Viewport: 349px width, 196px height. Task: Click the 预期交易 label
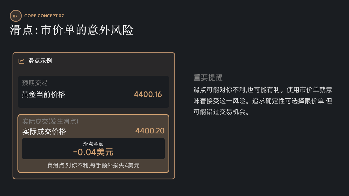(35, 83)
